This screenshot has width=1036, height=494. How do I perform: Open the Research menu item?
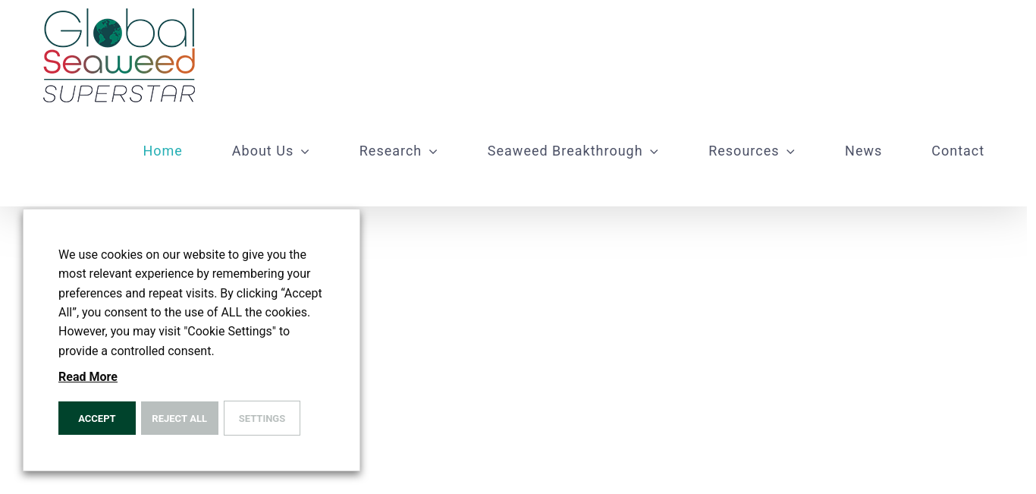pyautogui.click(x=390, y=151)
